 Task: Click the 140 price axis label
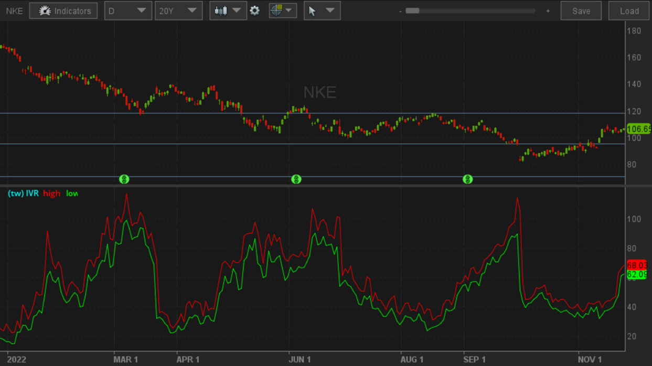coord(634,84)
